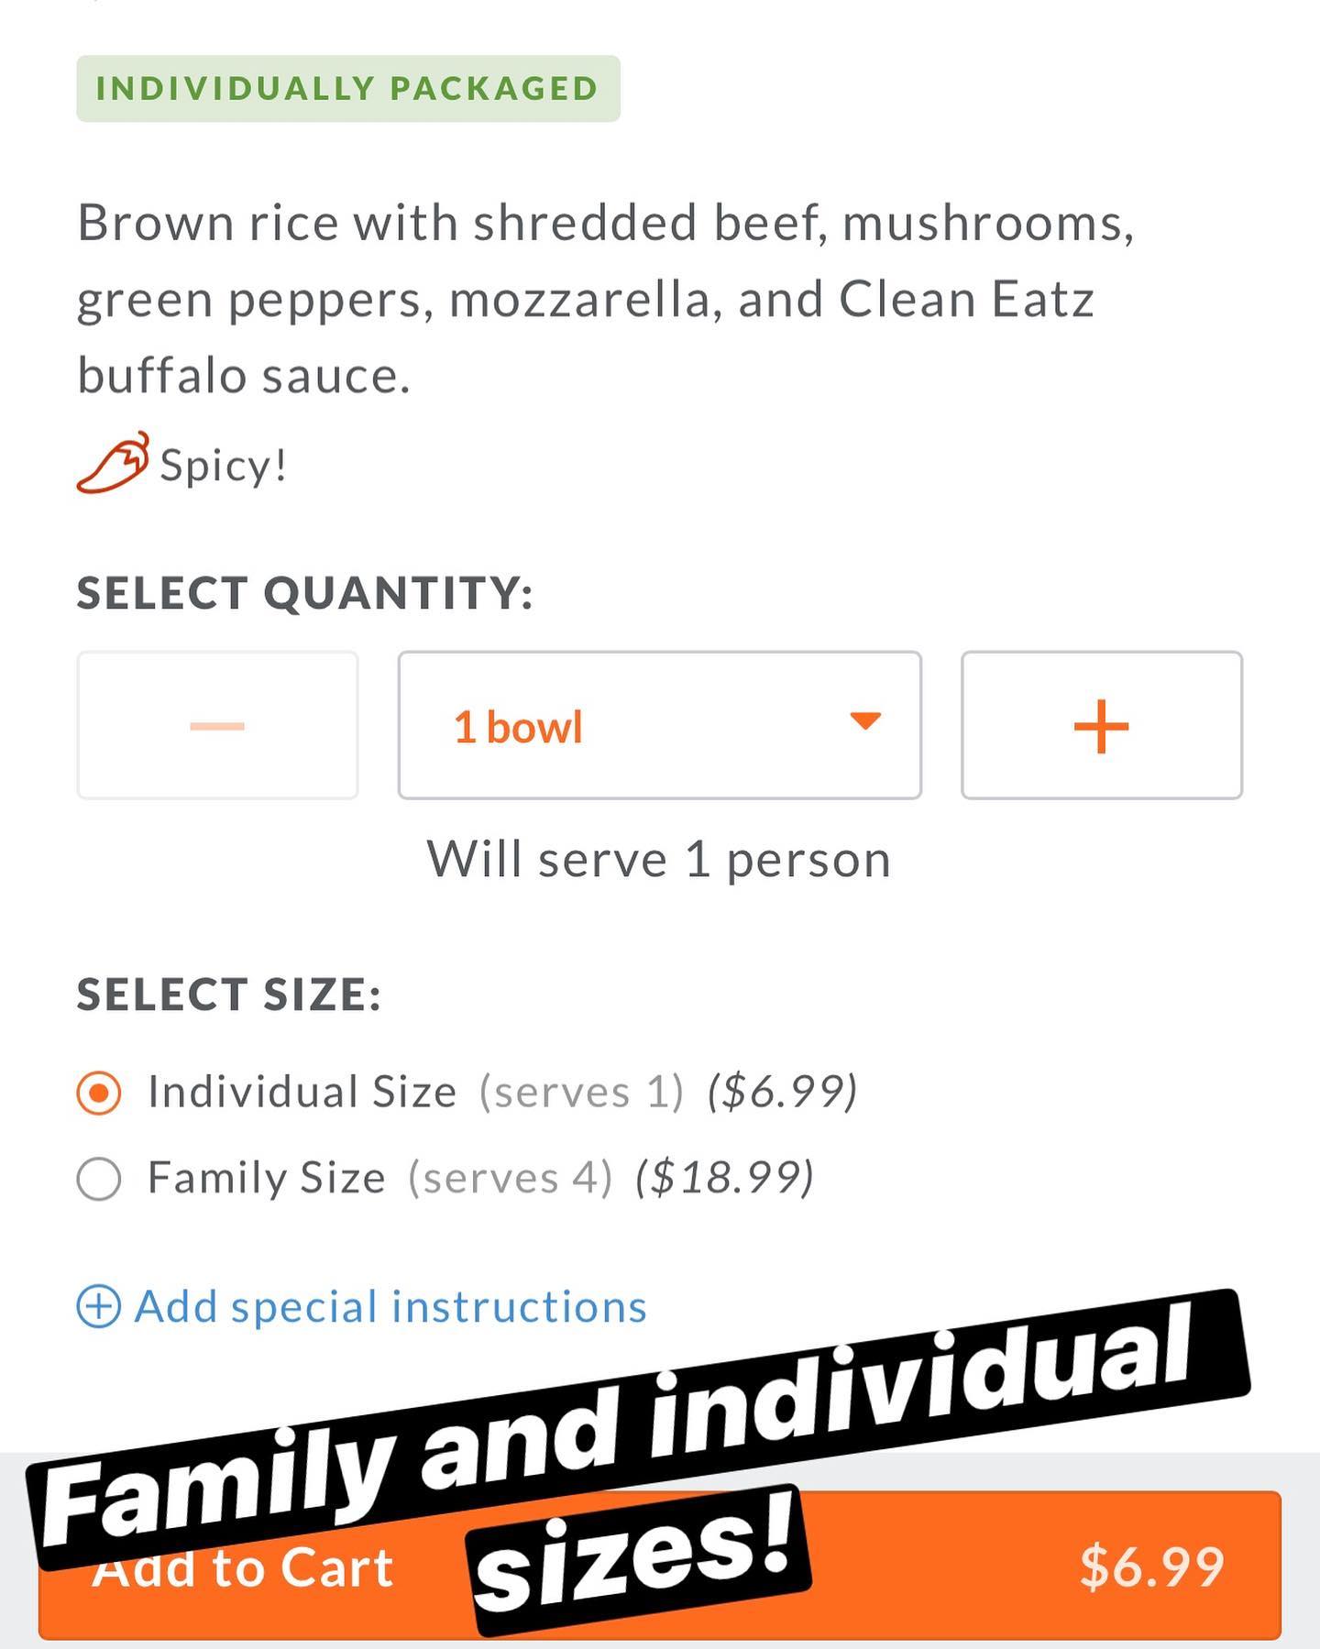This screenshot has width=1320, height=1649.
Task: Click the "Will serve 1 person" note
Action: (658, 860)
